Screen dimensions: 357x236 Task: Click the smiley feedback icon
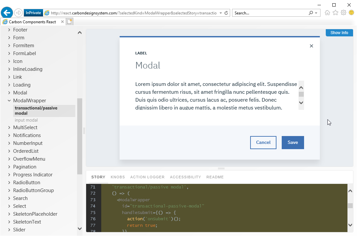(x=351, y=12)
